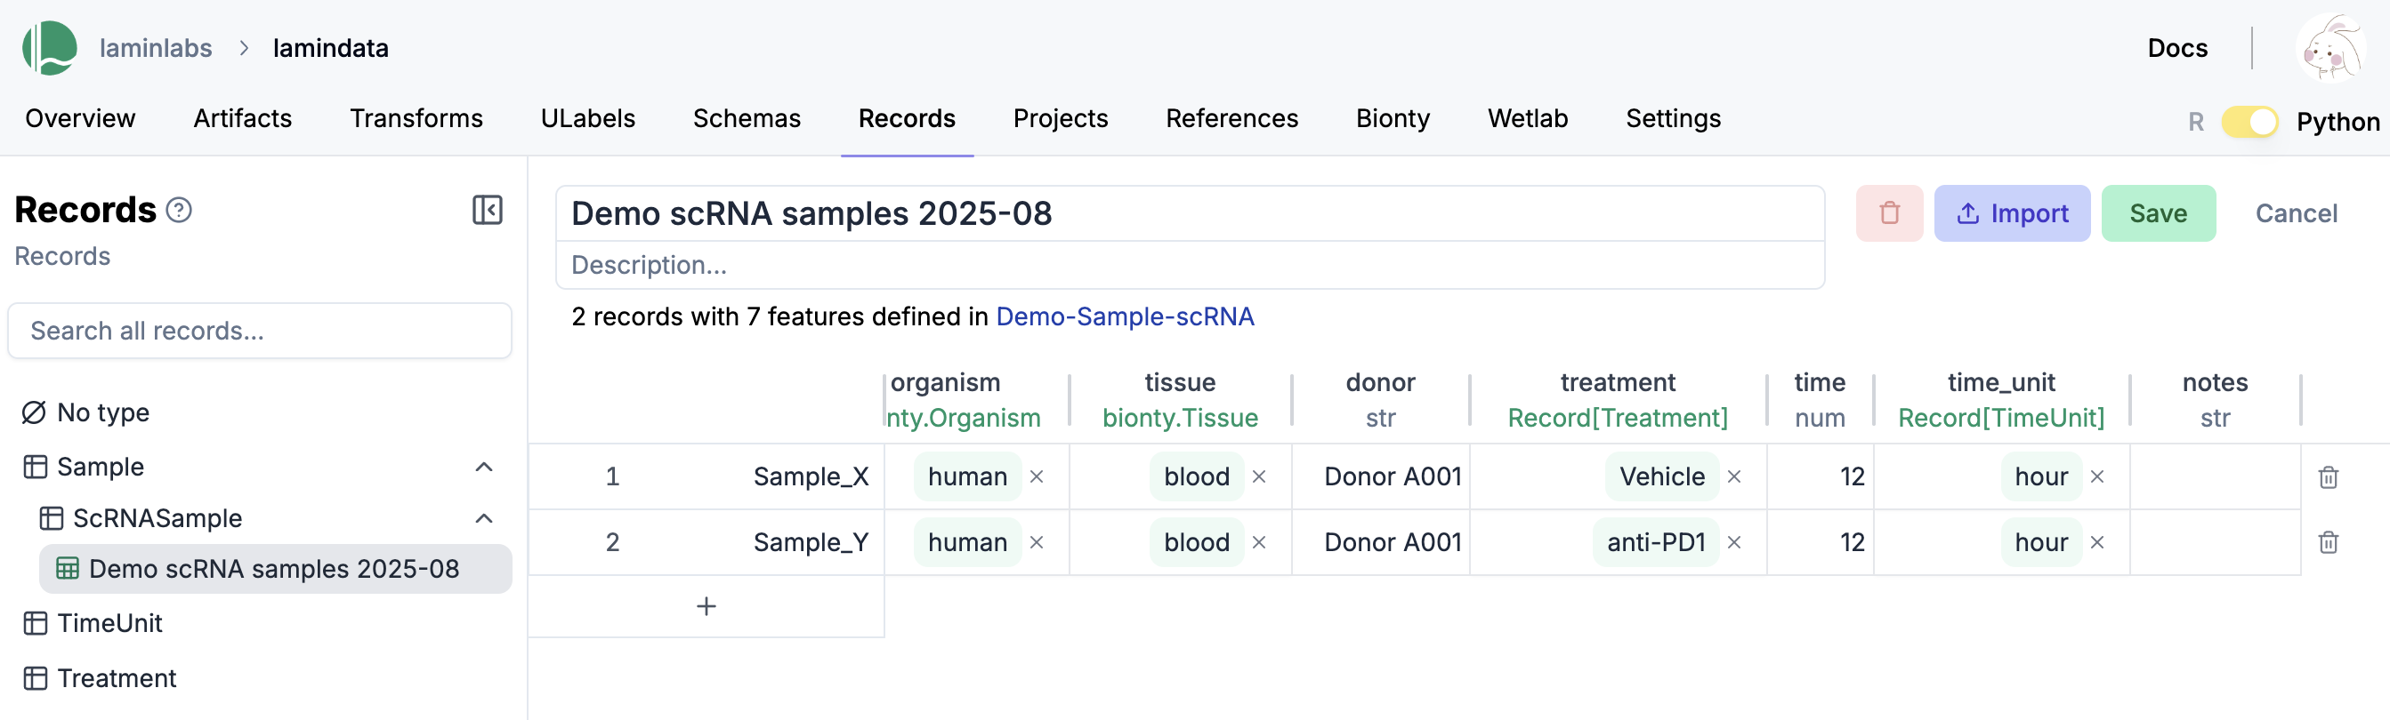This screenshot has width=2390, height=720.
Task: Click the empty notes cell for Sample_X
Action: pyautogui.click(x=2215, y=476)
